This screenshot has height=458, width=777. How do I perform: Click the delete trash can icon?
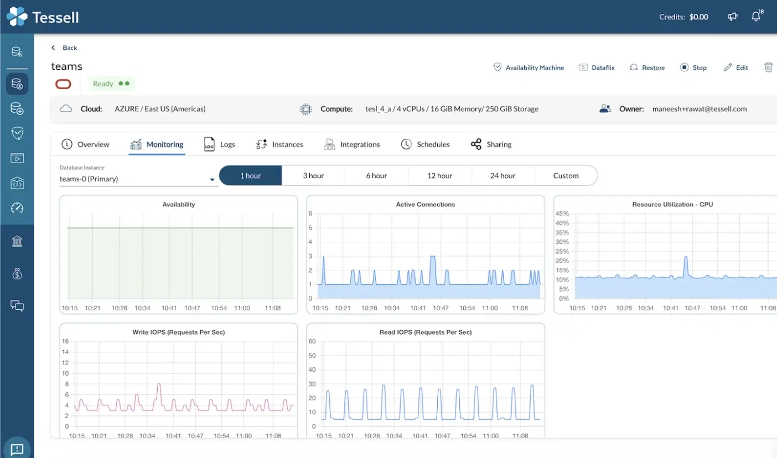point(768,67)
